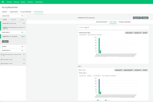Open Trend by dropdown for Are you question
The width and height of the screenshot is (153, 102).
[x=138, y=70]
